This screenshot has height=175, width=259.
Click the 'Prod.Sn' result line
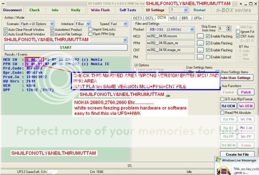click(x=25, y=77)
